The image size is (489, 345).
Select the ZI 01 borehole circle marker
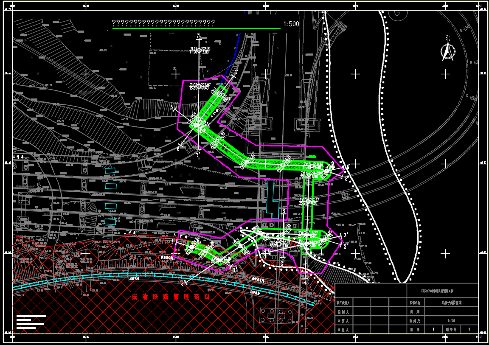[198, 50]
